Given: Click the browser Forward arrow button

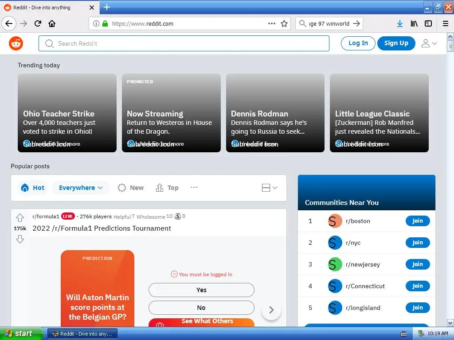Looking at the screenshot, I should [x=24, y=23].
